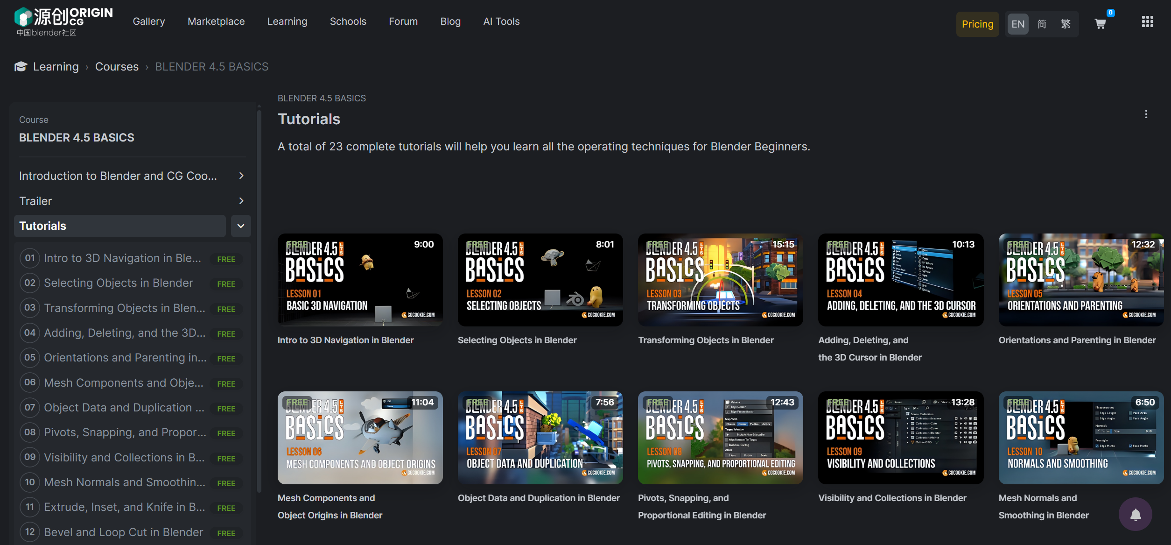Switch language to Simplified Chinese 简

click(1042, 24)
